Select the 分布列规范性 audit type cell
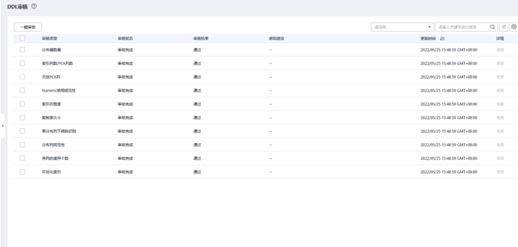The image size is (518, 247). click(x=53, y=145)
